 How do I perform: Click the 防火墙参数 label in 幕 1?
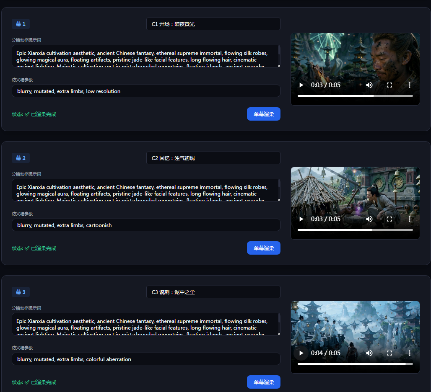coord(22,80)
